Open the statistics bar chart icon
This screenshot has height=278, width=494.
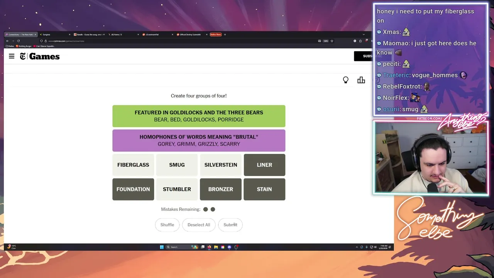[x=361, y=80]
